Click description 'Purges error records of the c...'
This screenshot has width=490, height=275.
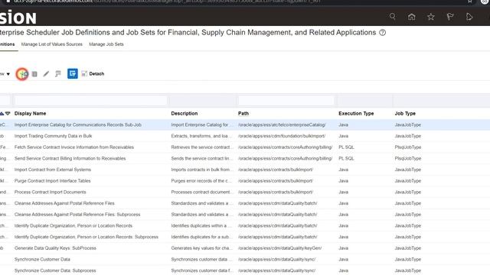pos(201,181)
